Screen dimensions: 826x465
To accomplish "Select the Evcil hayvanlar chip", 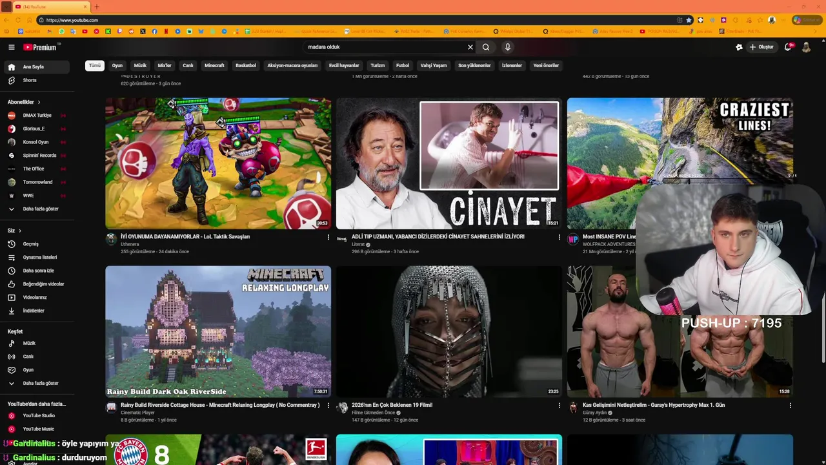I will (344, 65).
